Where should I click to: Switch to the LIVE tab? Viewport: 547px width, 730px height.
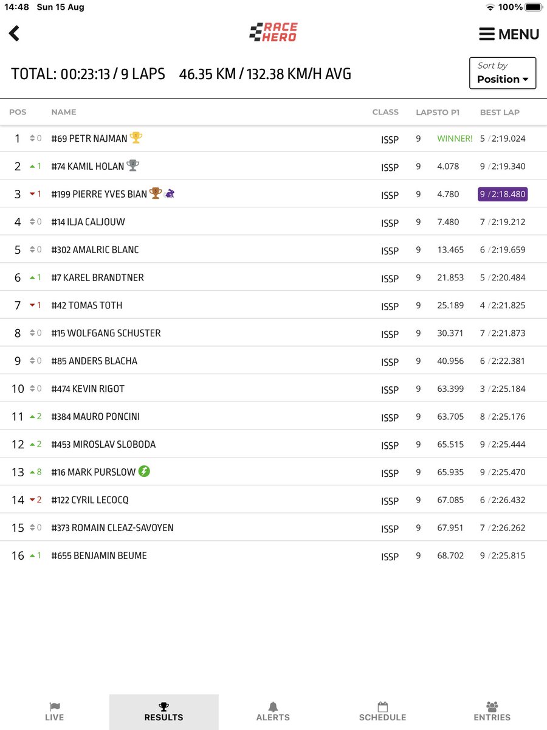(55, 712)
